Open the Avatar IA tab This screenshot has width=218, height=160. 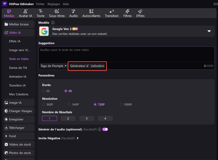click(25, 13)
